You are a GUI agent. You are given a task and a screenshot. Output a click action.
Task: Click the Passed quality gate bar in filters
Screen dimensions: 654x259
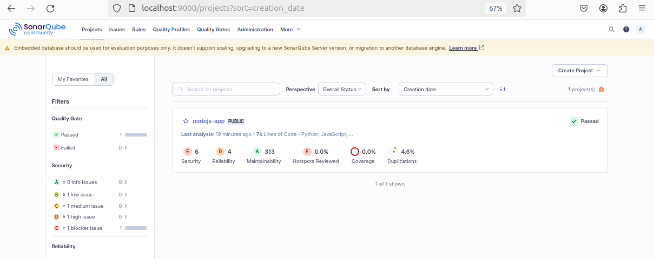point(136,135)
